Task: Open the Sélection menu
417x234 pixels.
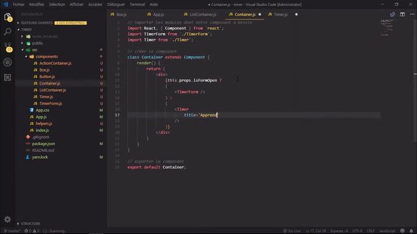Action: 57,5
